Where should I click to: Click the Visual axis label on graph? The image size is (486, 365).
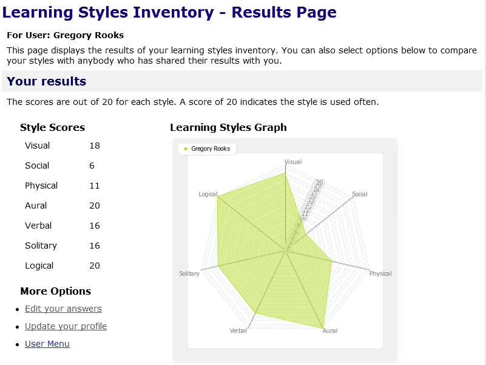293,162
